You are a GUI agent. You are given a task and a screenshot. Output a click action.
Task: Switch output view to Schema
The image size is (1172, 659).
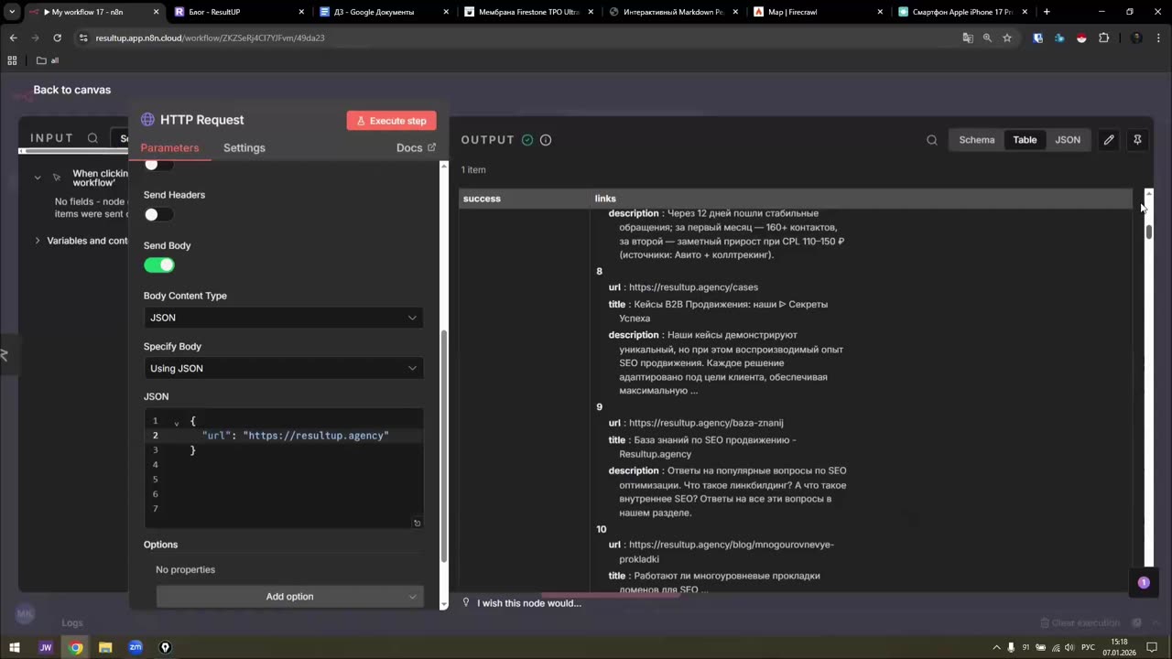[977, 140]
